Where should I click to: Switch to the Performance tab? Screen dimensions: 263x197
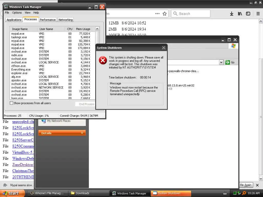click(x=48, y=20)
